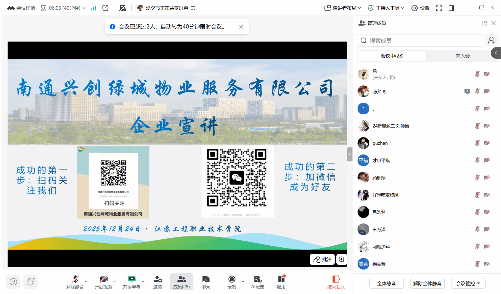Select the 会议中(28) tab

(392, 56)
